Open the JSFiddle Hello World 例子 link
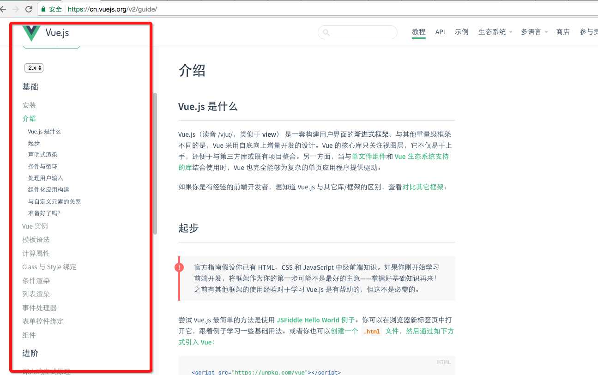This screenshot has height=375, width=598. coord(316,320)
